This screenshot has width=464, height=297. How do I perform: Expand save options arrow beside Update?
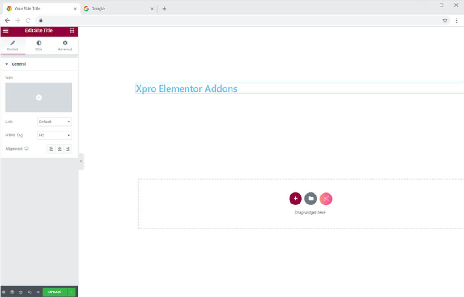72,292
